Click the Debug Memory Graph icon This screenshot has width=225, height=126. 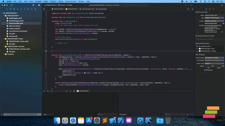(x=70, y=91)
